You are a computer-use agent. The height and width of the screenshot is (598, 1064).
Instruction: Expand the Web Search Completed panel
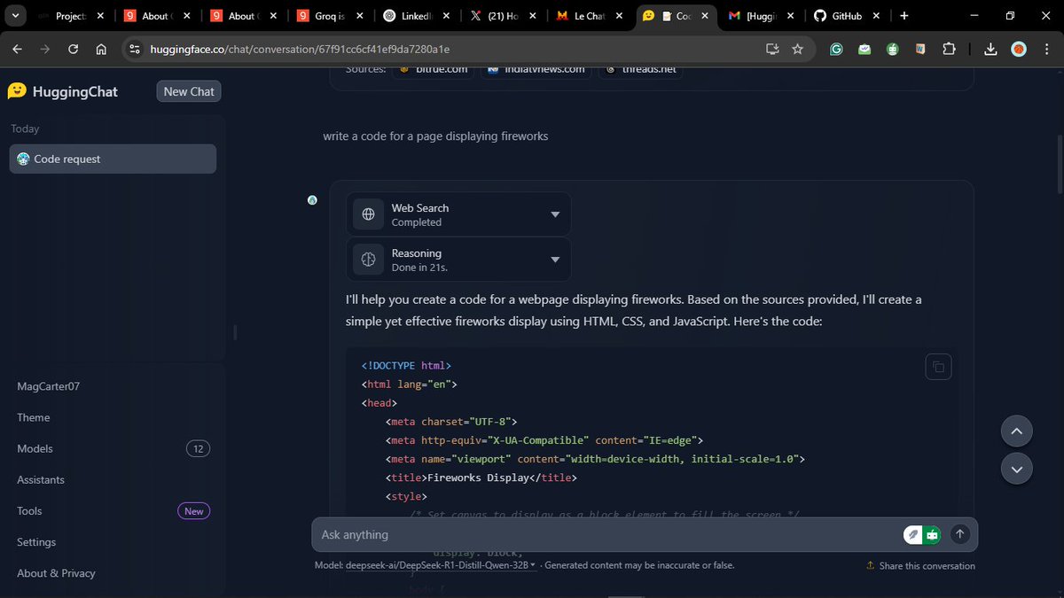pos(458,214)
